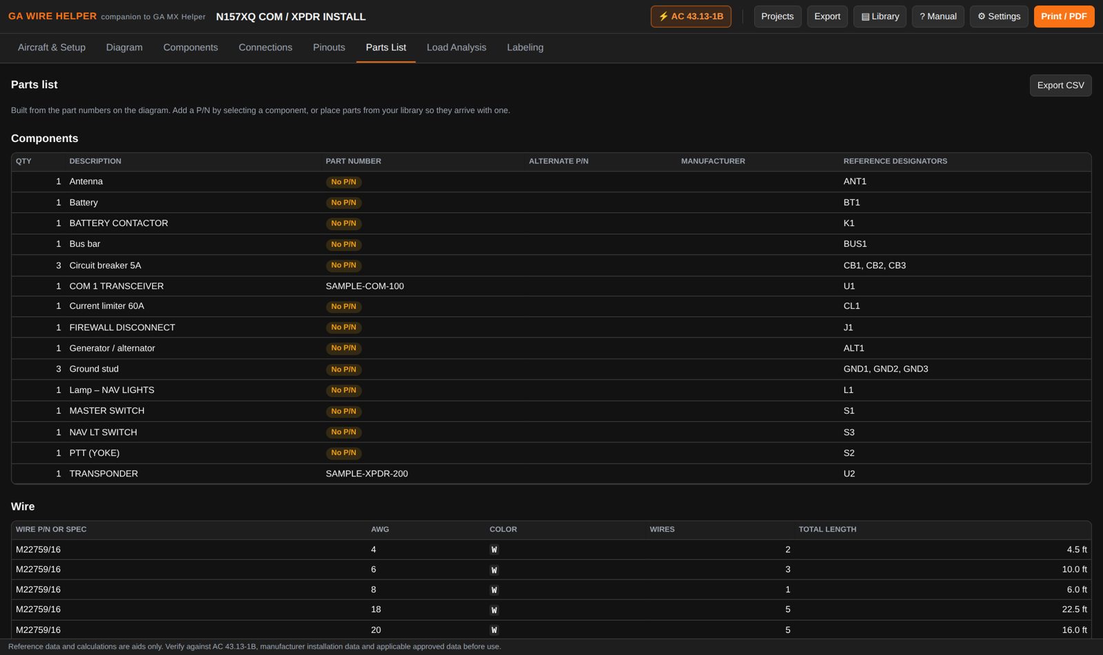This screenshot has width=1103, height=655.
Task: Click the No P/N badge for Antenna
Action: [x=343, y=182]
